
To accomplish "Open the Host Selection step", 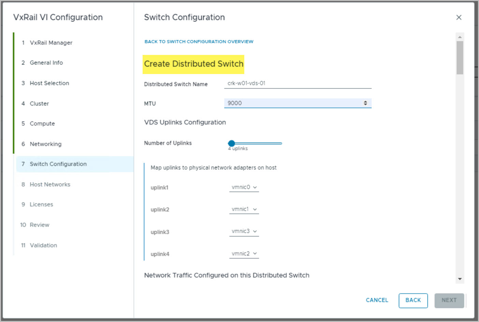I will [x=49, y=83].
